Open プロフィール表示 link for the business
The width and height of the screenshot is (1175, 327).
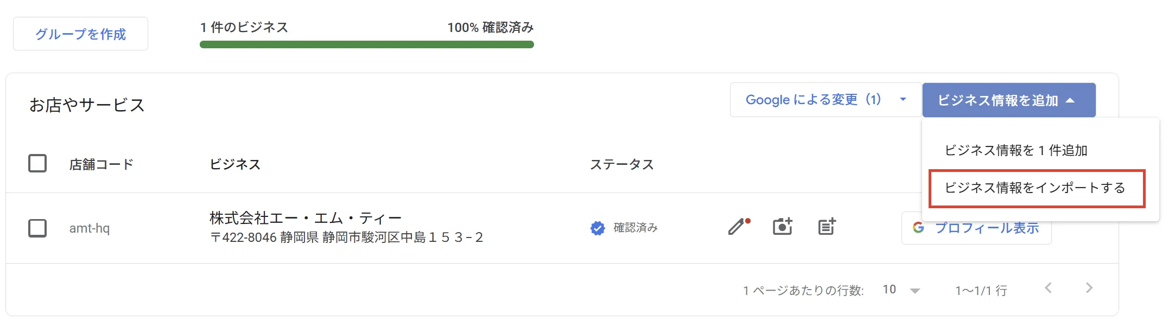coord(987,228)
